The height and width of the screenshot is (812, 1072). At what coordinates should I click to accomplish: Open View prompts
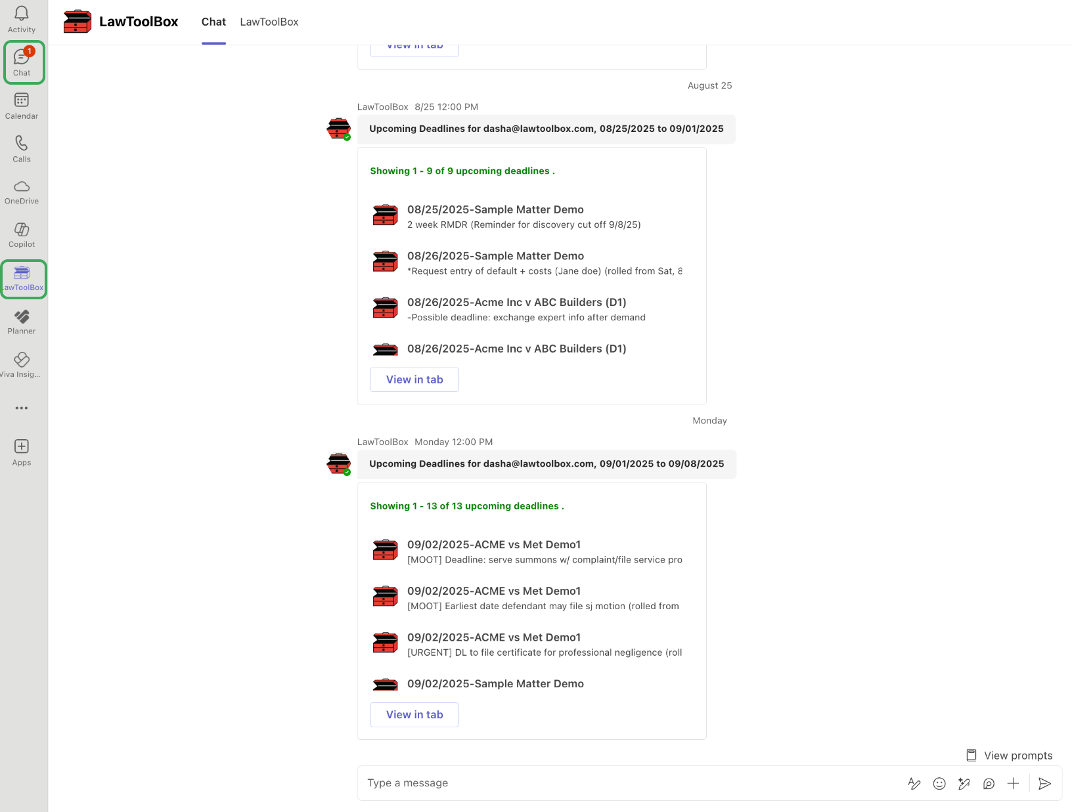coord(1010,756)
